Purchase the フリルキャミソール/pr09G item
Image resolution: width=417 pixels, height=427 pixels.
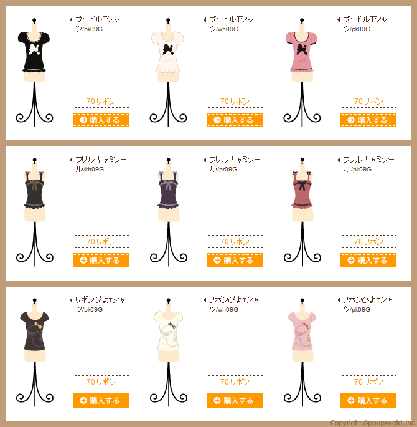click(x=234, y=260)
